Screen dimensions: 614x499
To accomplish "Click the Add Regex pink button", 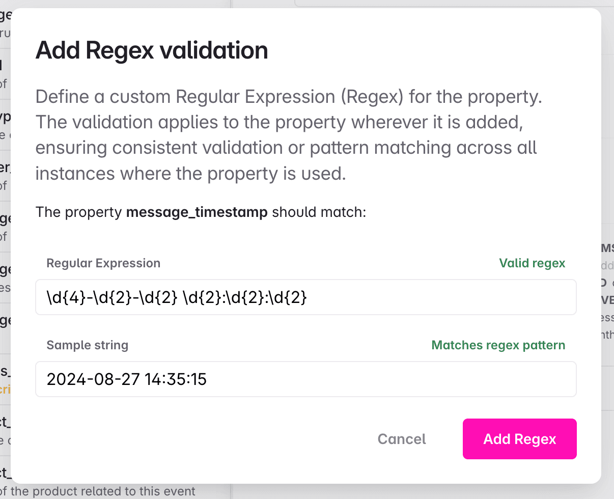I will tap(519, 439).
